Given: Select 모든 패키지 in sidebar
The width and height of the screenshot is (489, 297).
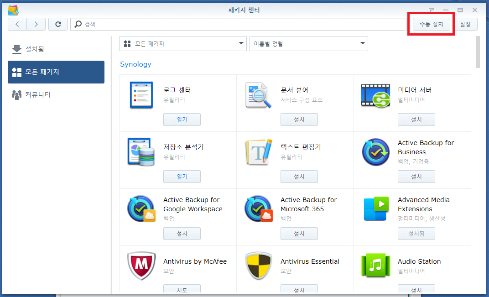Looking at the screenshot, I should pos(56,72).
